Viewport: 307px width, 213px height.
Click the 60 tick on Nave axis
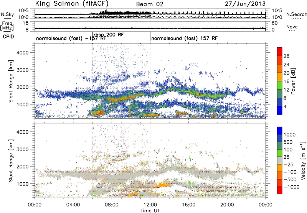tap(274, 23)
